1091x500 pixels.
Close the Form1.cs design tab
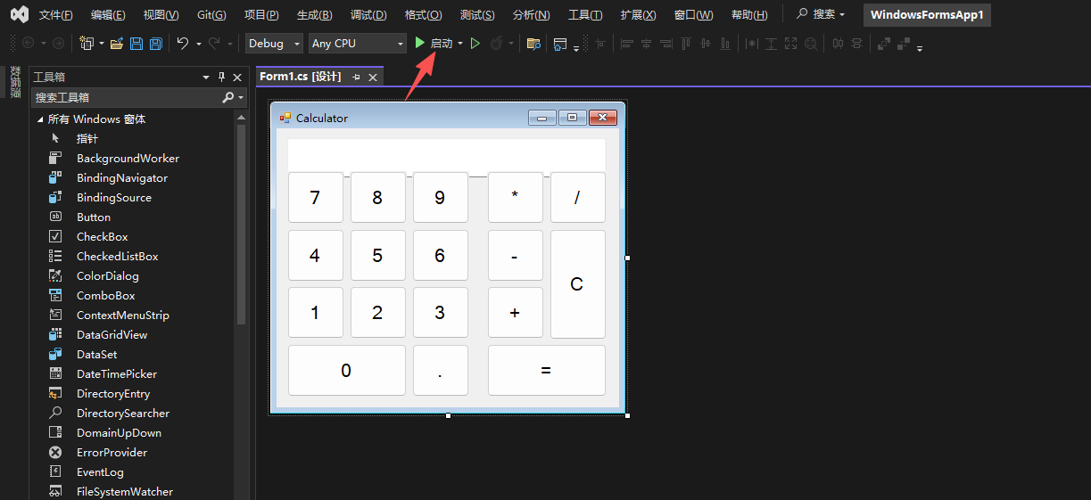click(373, 78)
